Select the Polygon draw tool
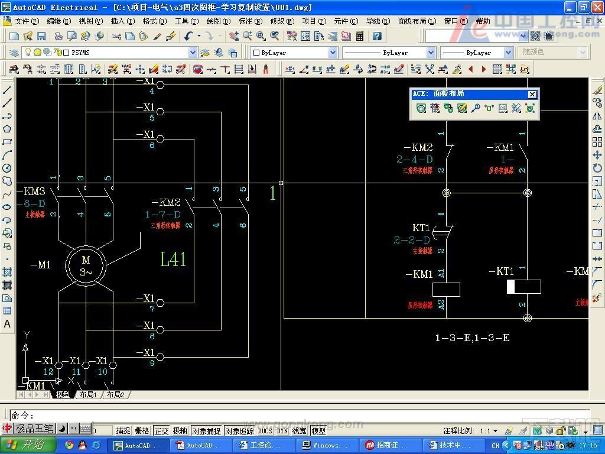This screenshot has width=605, height=454. click(x=7, y=129)
